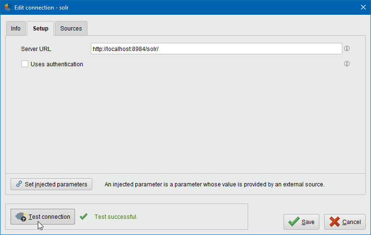Click the help icon beside Server URL
Screen dimensions: 371x235
(x=347, y=49)
